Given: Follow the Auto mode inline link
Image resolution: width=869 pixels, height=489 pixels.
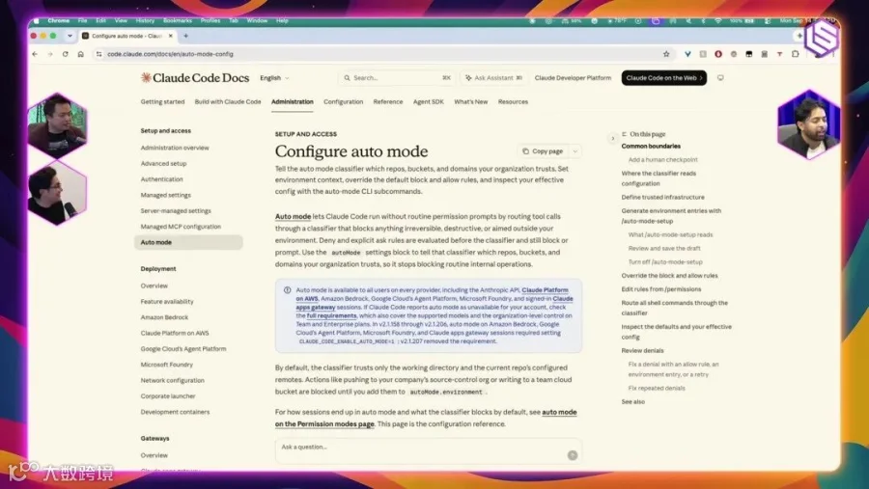Looking at the screenshot, I should pyautogui.click(x=293, y=217).
